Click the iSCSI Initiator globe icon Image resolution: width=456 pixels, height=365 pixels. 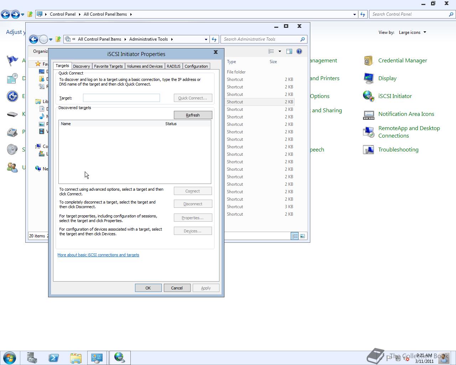(368, 96)
